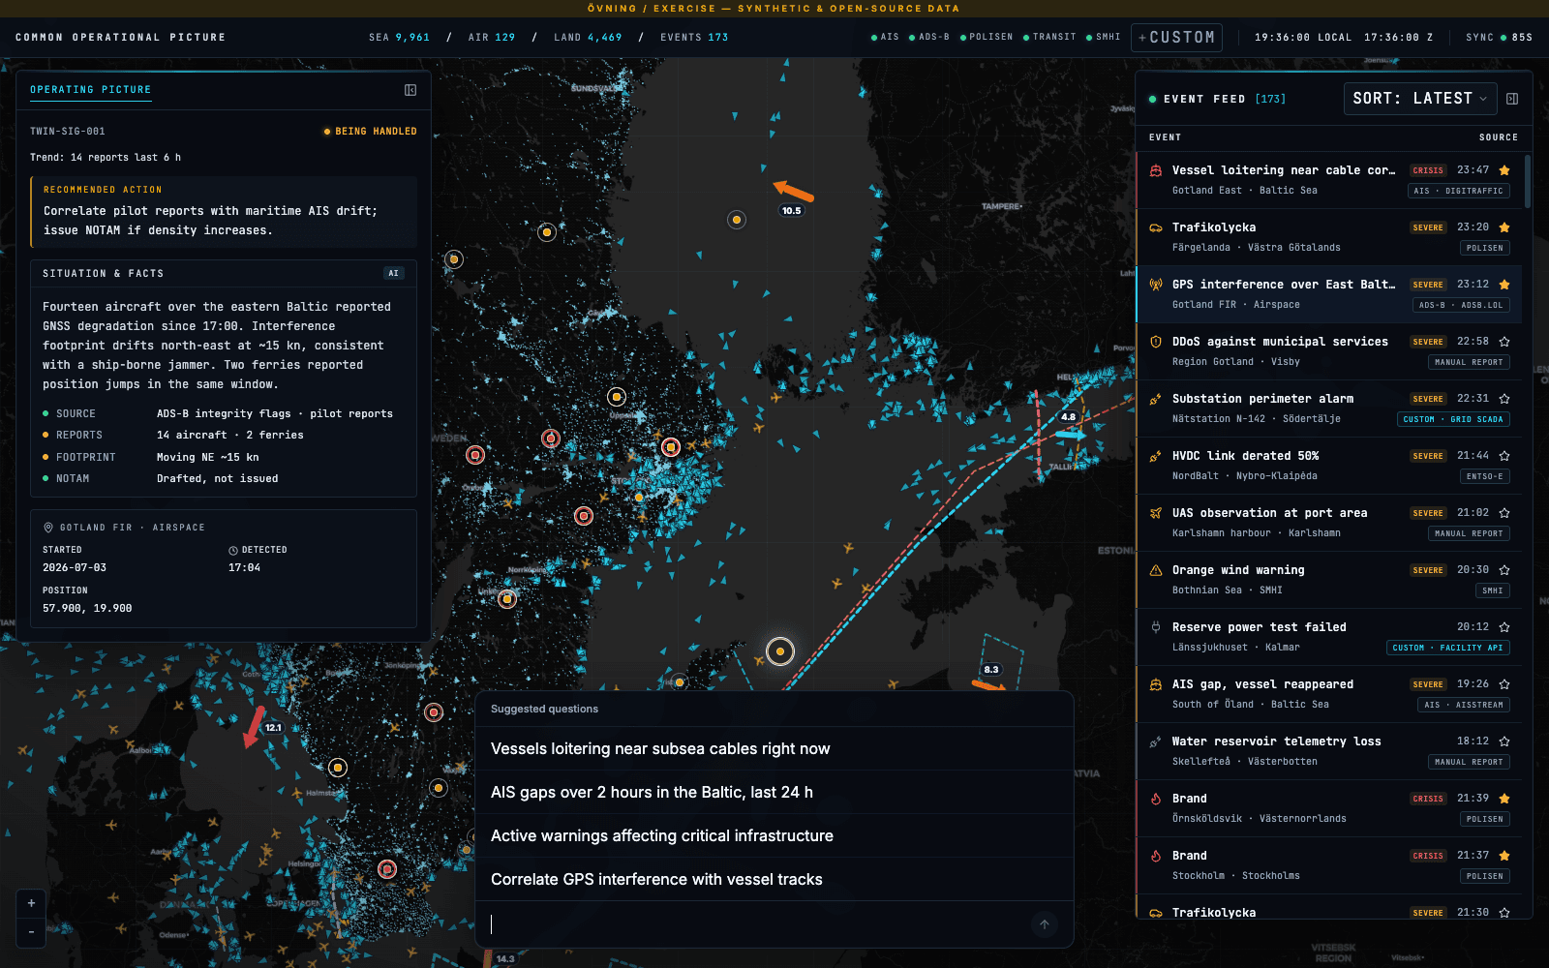
Task: Collapse the Event Feed panel
Action: [1512, 99]
